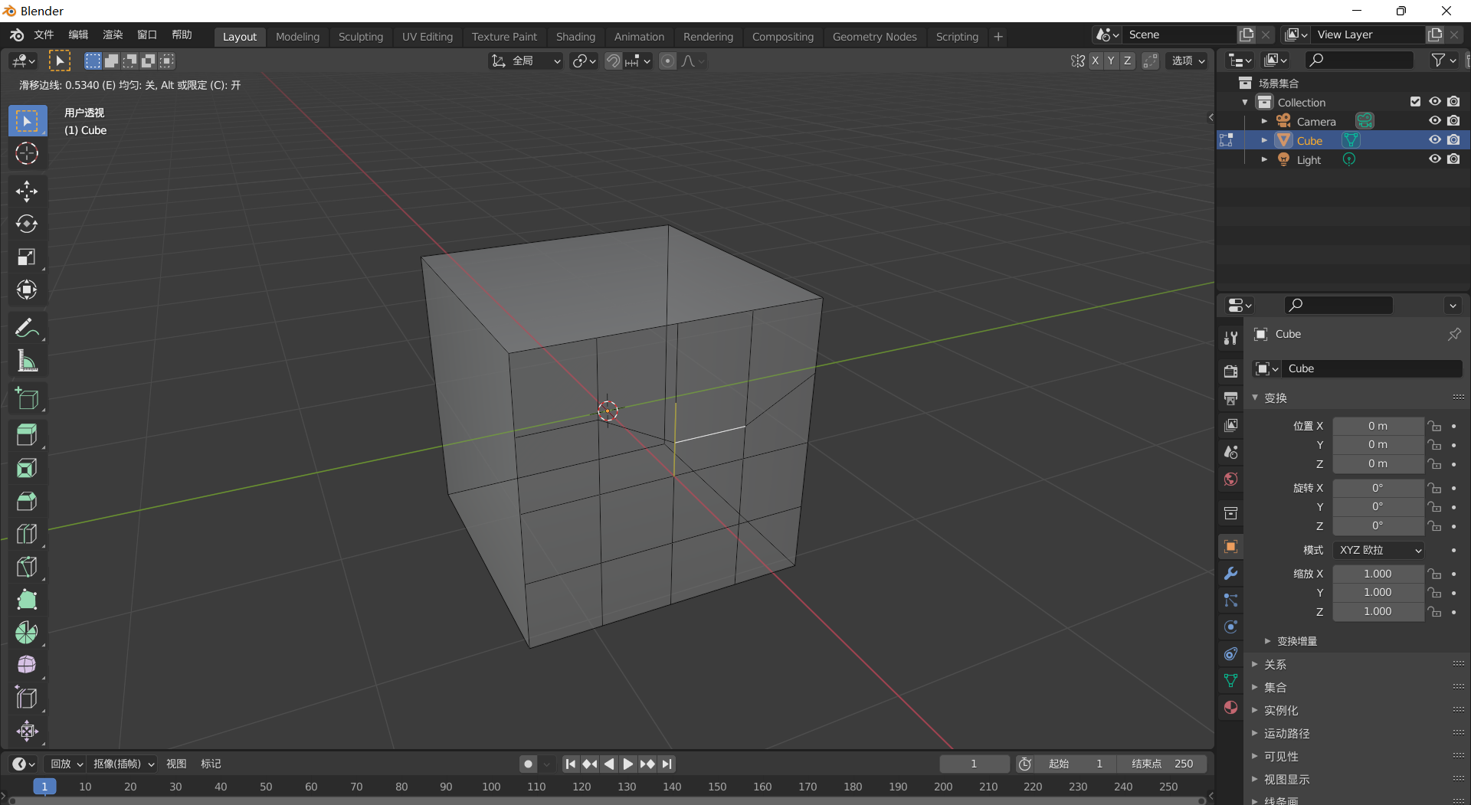Activate the Edge Slide tool

tap(27, 698)
